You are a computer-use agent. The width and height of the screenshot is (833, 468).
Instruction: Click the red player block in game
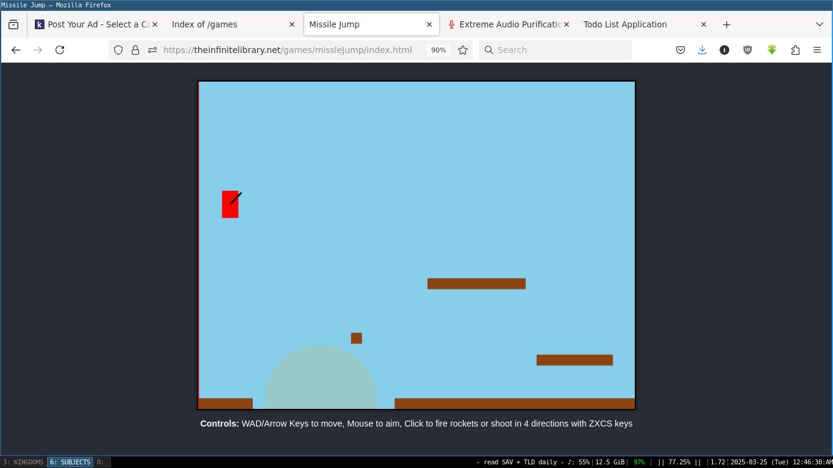coord(229,205)
